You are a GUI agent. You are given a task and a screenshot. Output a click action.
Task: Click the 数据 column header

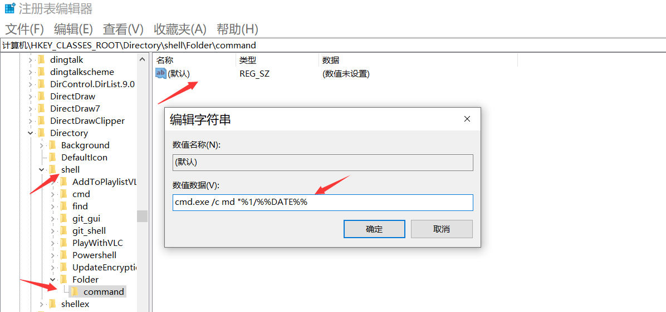pos(418,60)
